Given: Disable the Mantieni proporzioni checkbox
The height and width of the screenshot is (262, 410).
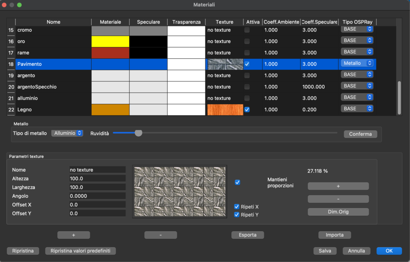Looking at the screenshot, I should [x=237, y=182].
